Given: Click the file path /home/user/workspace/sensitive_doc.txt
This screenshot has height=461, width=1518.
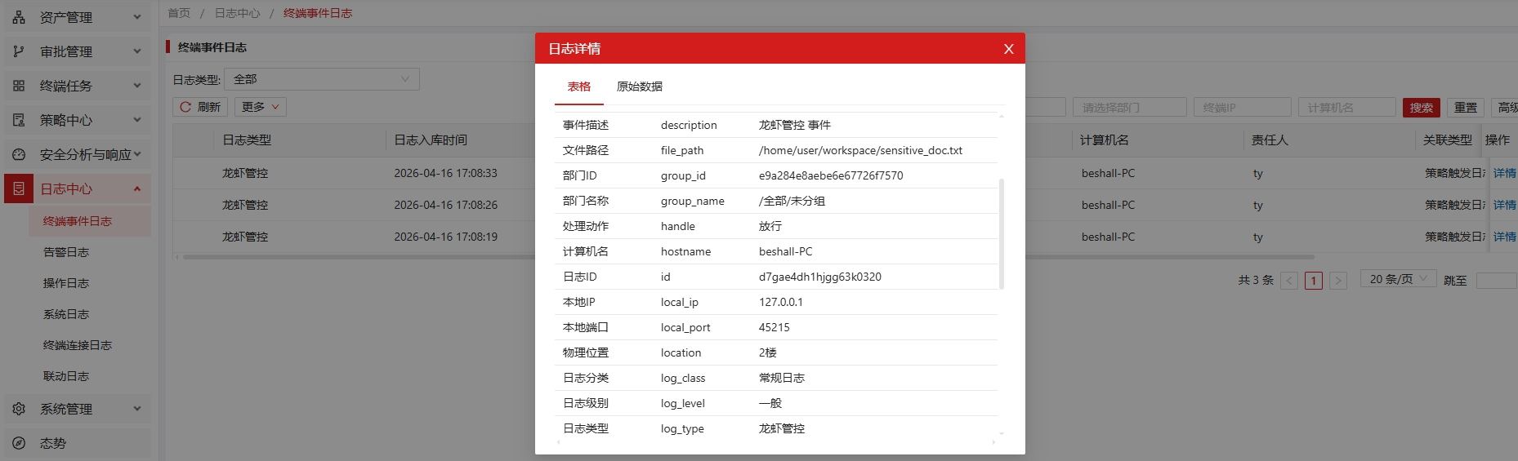Looking at the screenshot, I should point(860,151).
